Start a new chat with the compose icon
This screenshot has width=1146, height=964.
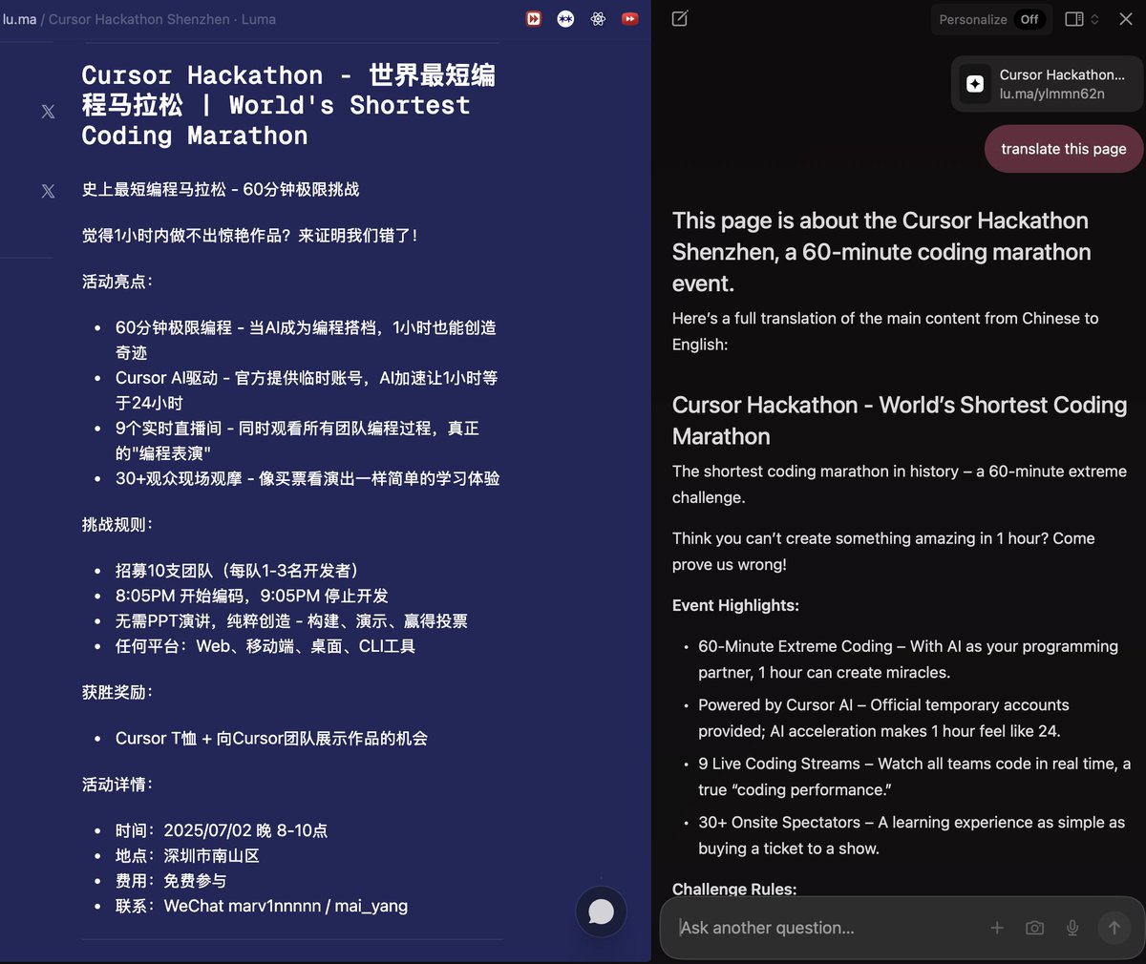[x=680, y=19]
